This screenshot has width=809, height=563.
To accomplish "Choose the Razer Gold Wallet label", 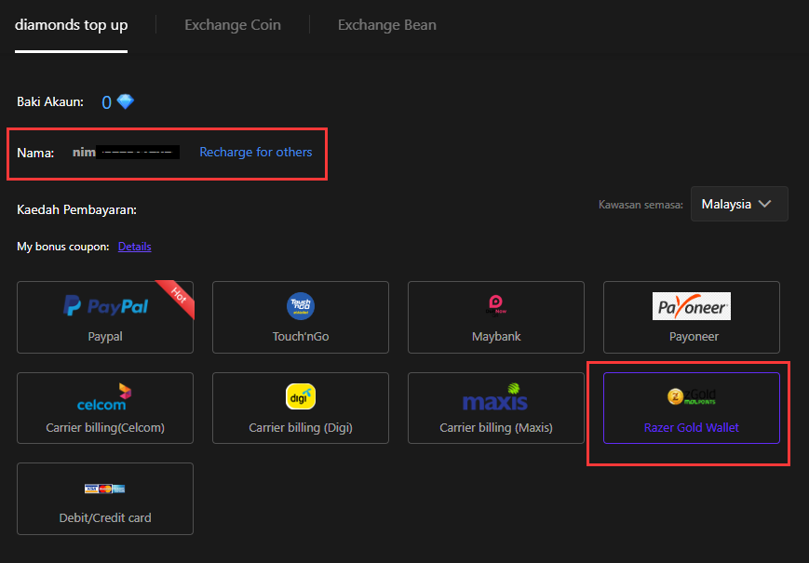I will click(692, 427).
